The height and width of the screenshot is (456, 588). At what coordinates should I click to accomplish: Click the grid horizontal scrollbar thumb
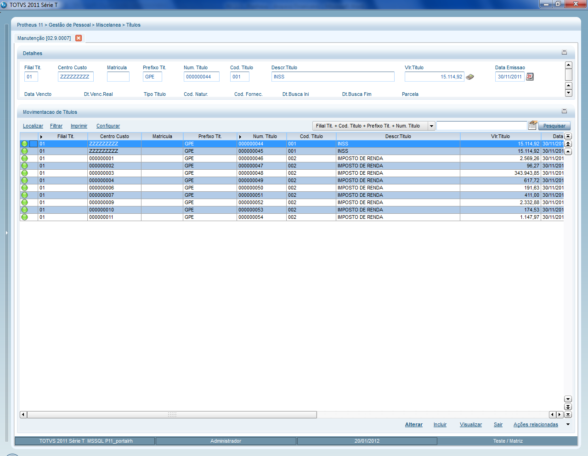[x=172, y=415]
